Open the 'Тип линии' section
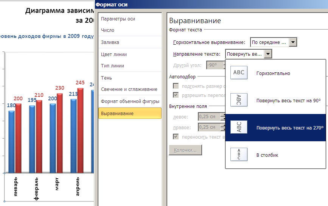This screenshot has width=328, height=206. [x=130, y=66]
